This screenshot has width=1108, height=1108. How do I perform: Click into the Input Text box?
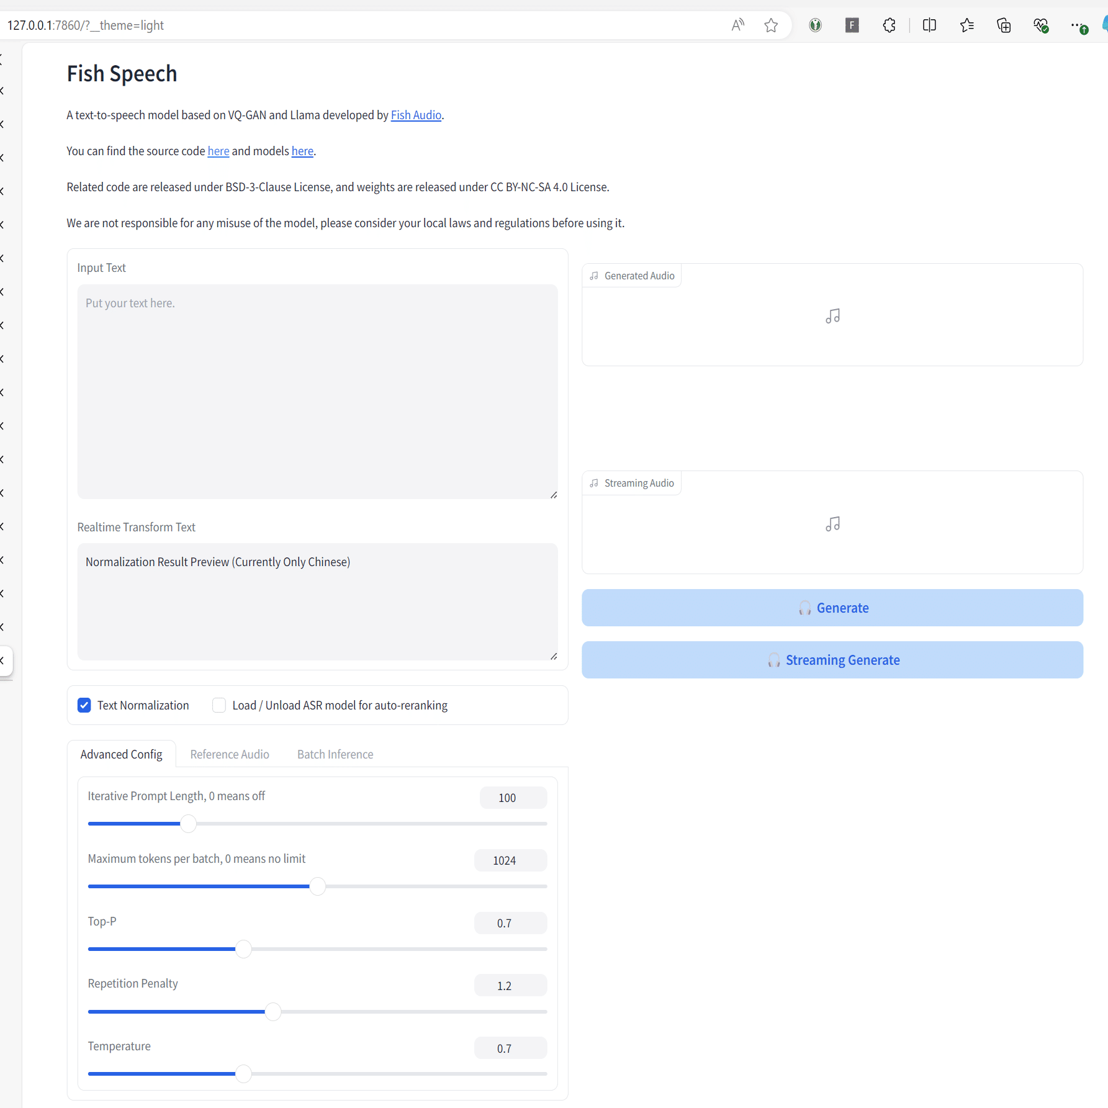click(317, 391)
